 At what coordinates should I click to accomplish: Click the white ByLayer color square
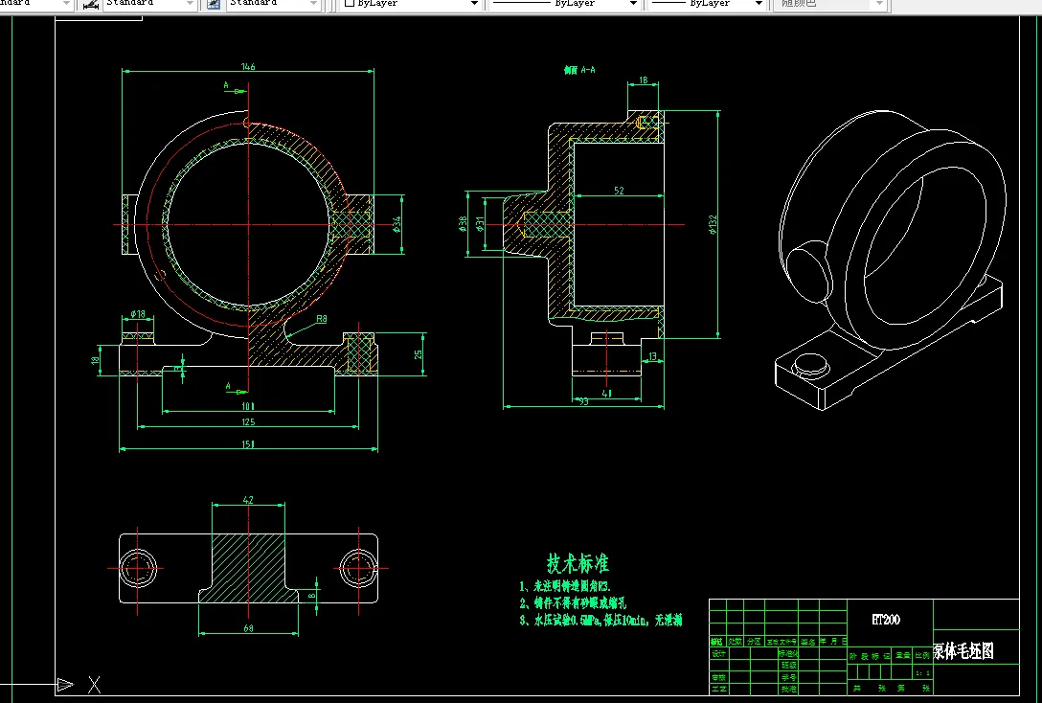pos(350,3)
